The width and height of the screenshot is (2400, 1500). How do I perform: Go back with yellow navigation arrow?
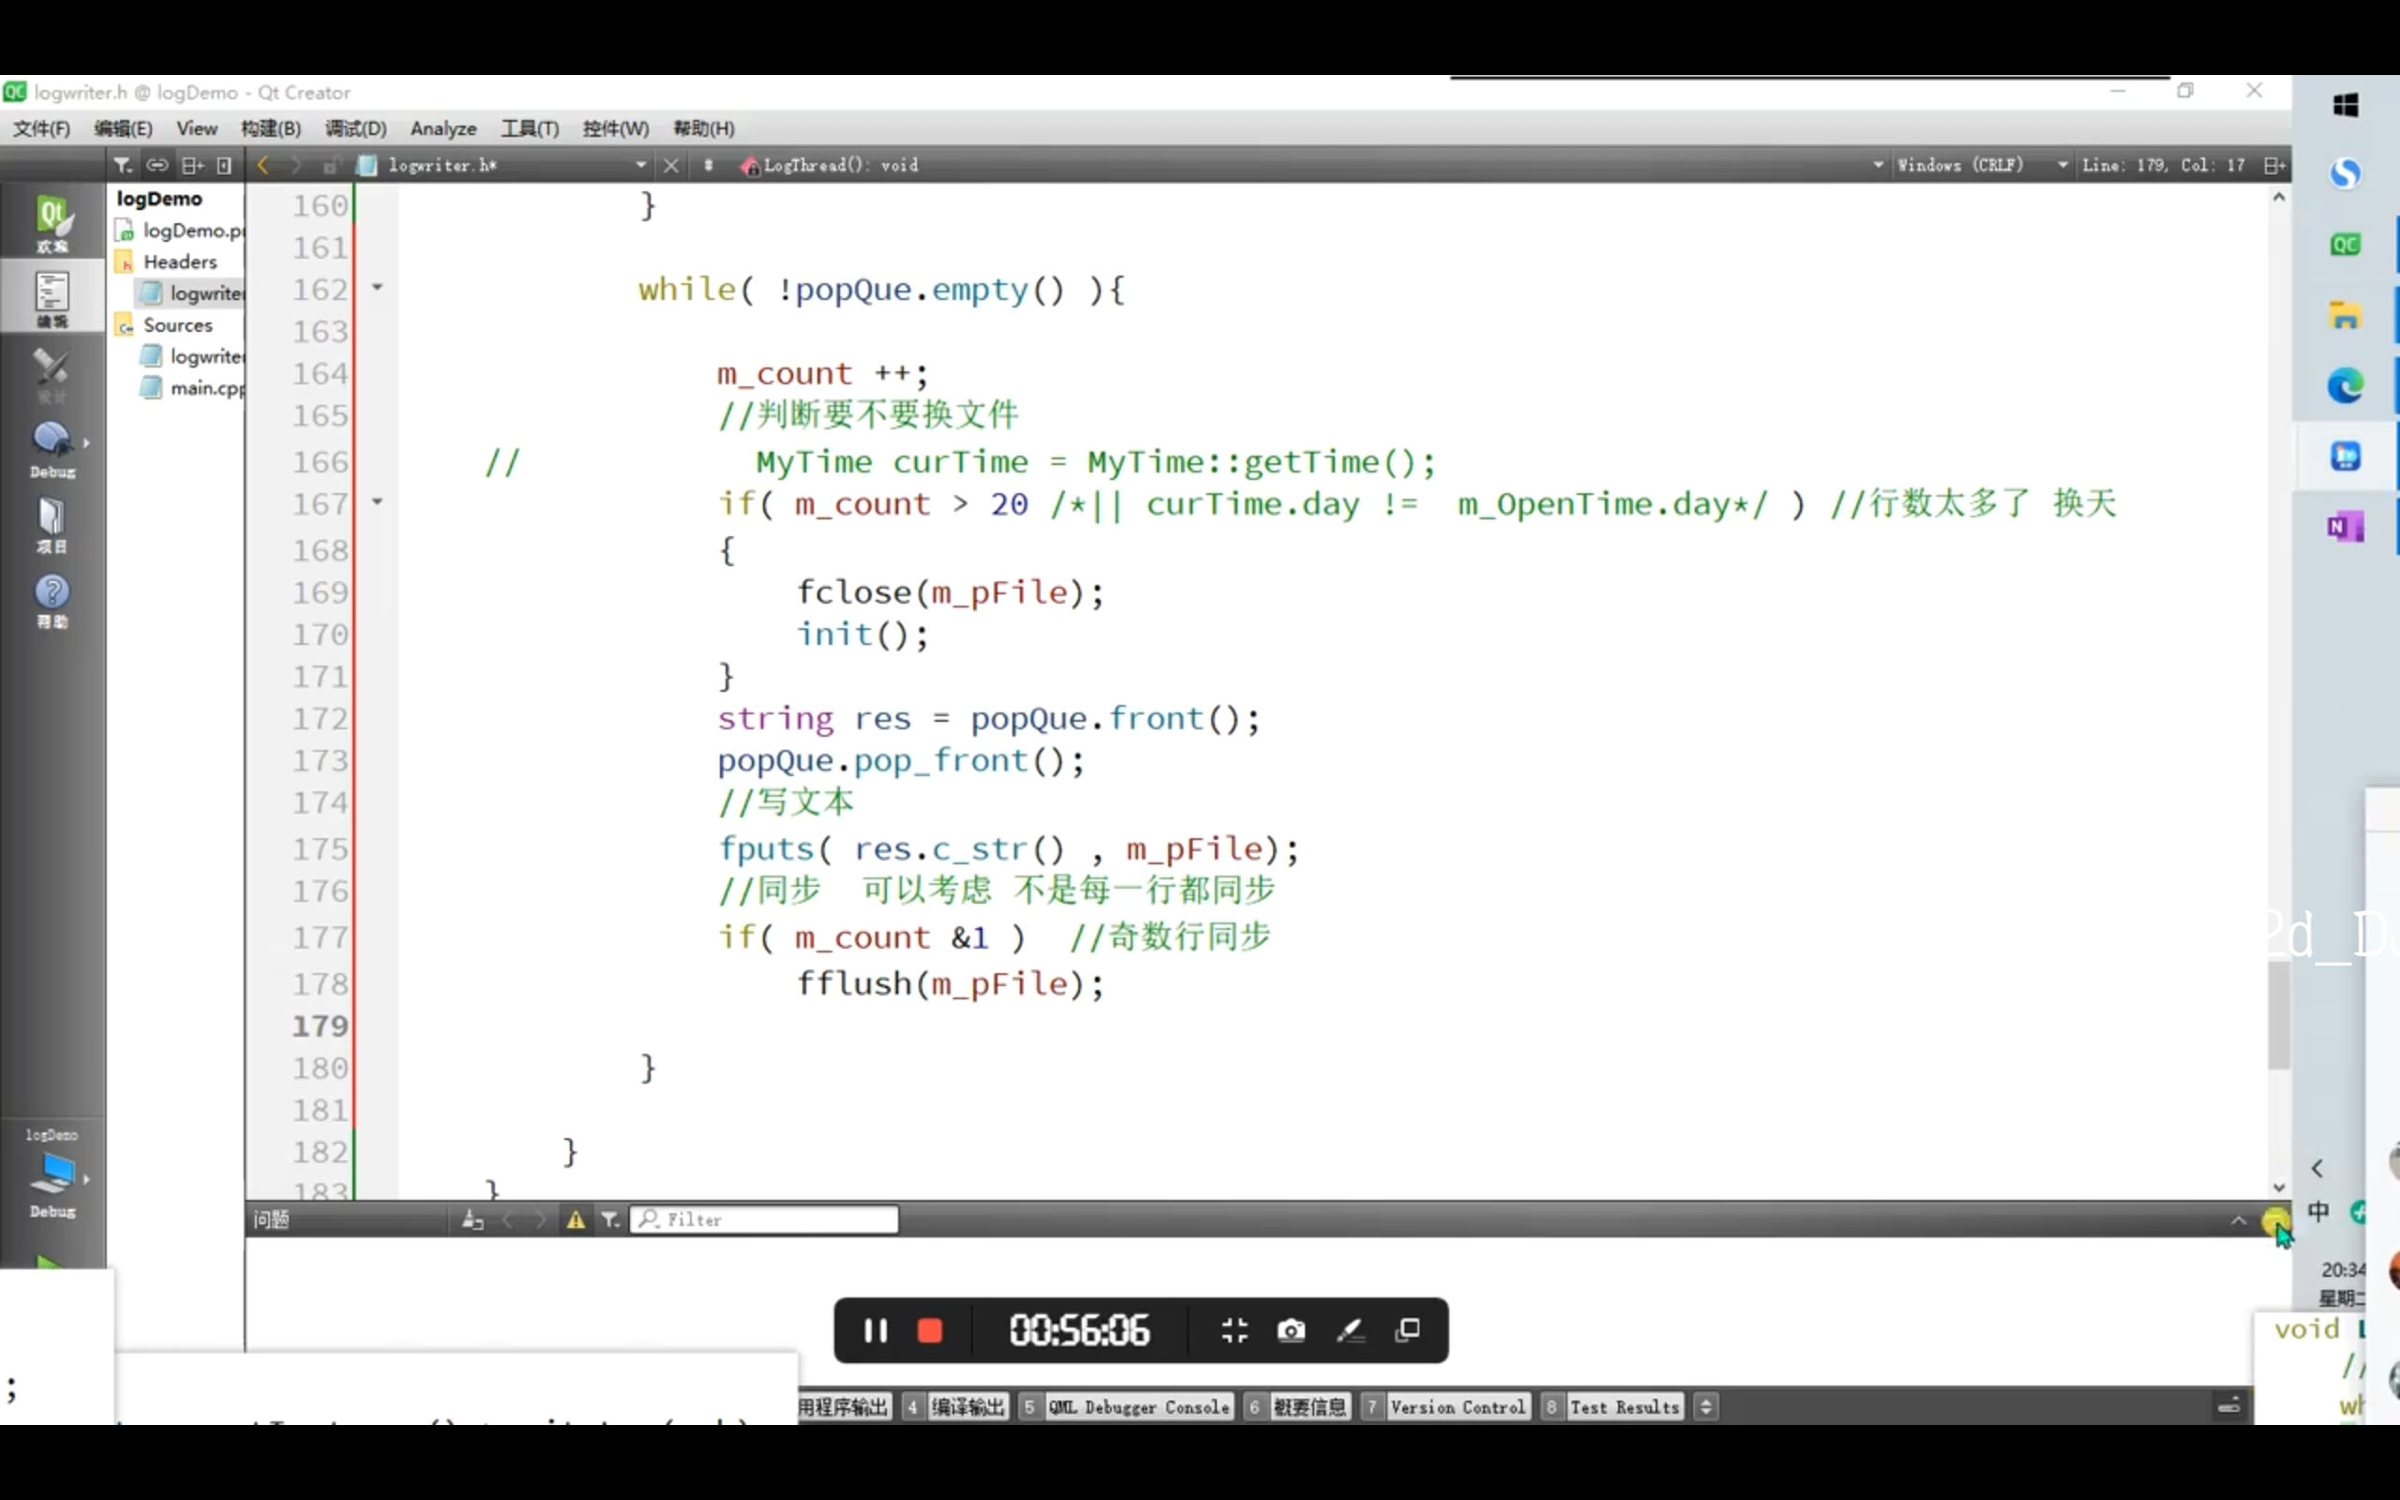[x=262, y=165]
